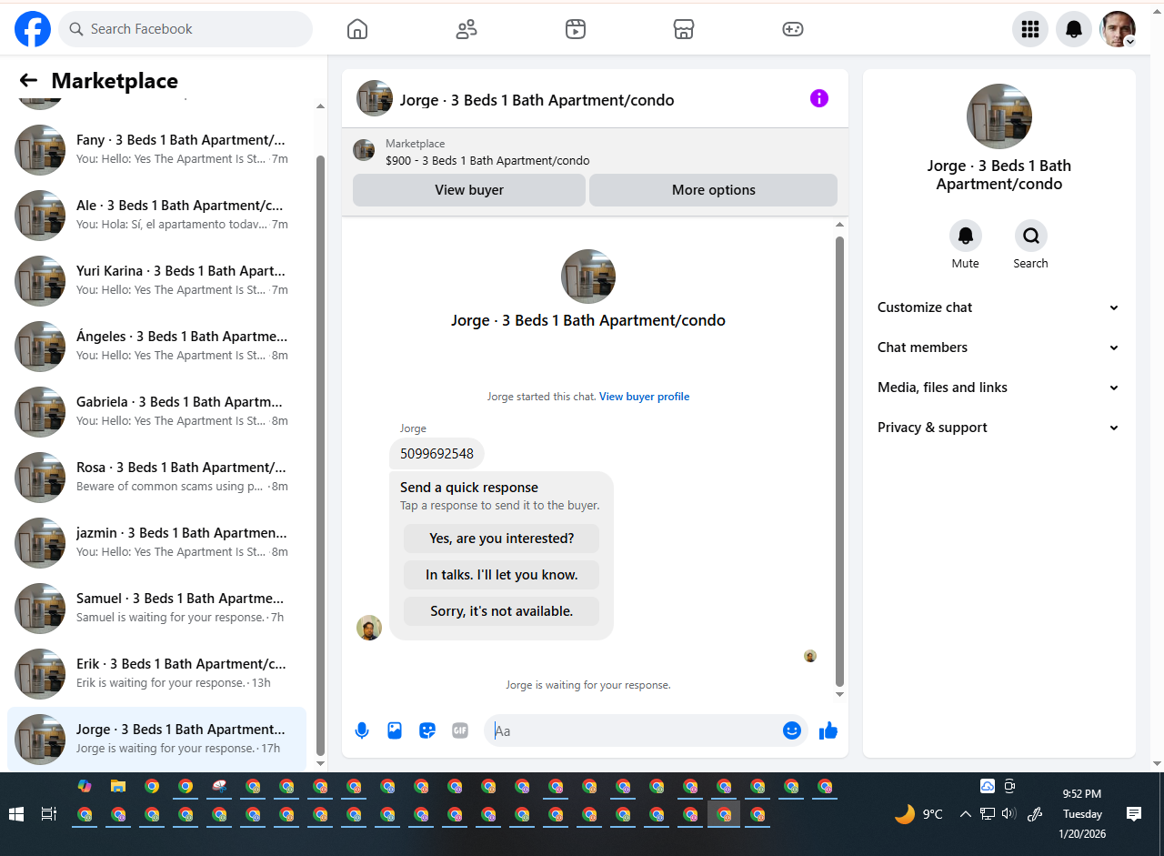
Task: Choose a GIF icon
Action: [x=460, y=730]
